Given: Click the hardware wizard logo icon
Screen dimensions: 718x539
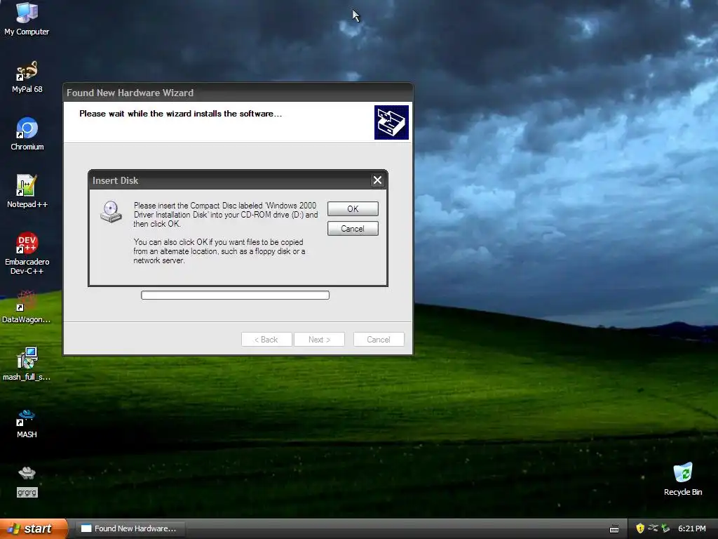Looking at the screenshot, I should pyautogui.click(x=391, y=122).
